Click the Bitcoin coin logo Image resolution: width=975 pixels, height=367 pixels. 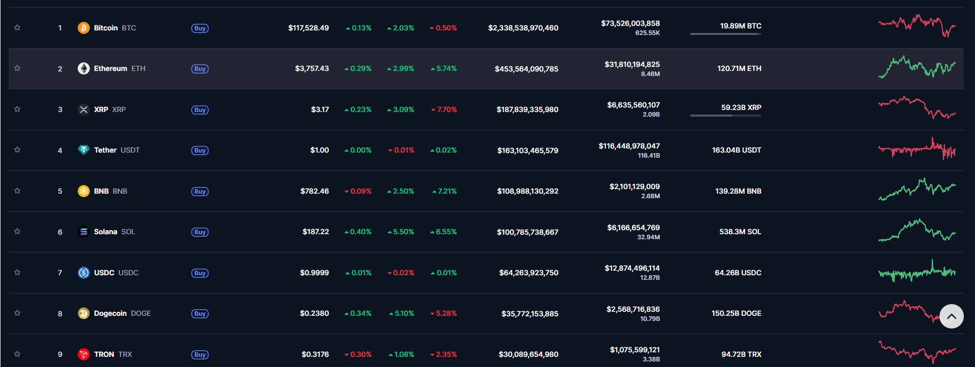(84, 28)
